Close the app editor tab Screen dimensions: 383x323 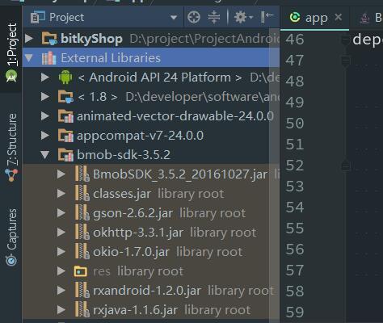(x=338, y=17)
